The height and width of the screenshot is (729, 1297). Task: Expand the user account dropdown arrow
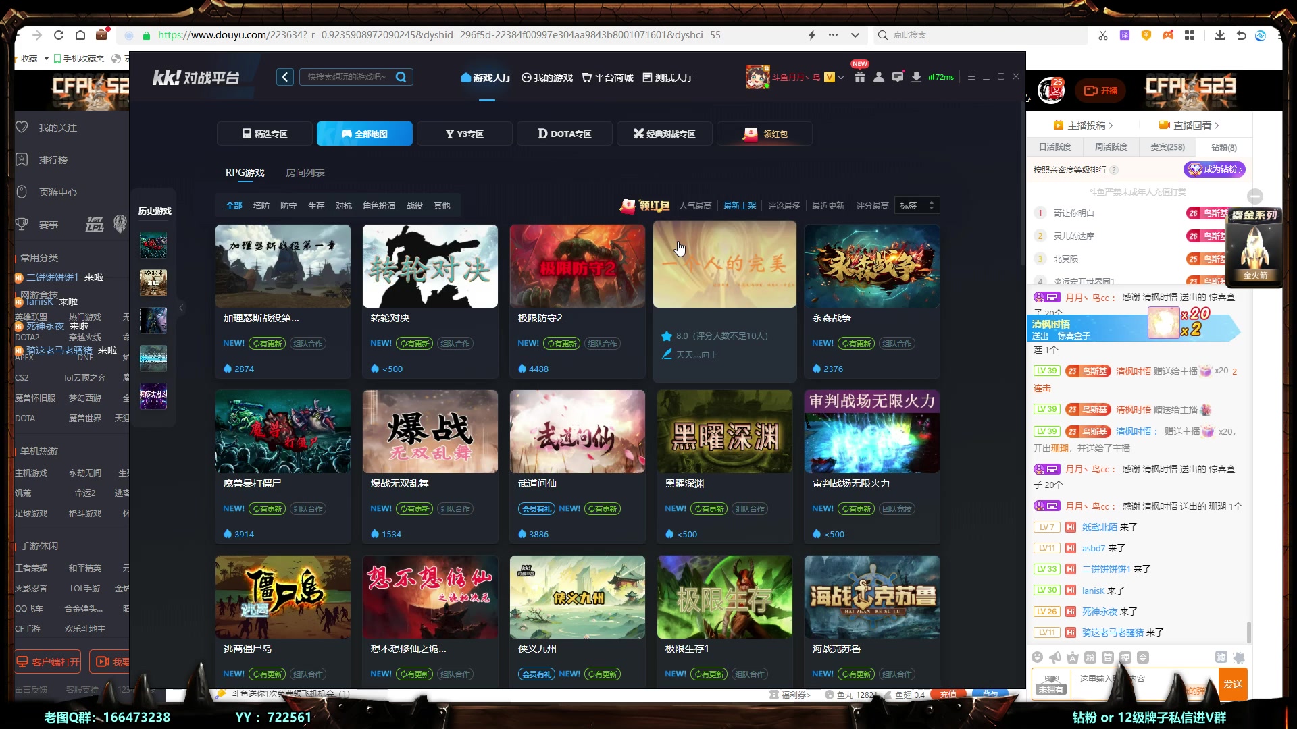841,77
